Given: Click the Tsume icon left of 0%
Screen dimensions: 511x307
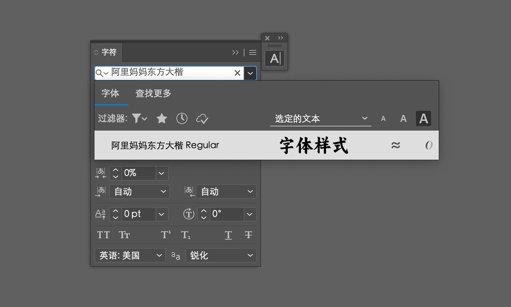Looking at the screenshot, I should tap(100, 173).
